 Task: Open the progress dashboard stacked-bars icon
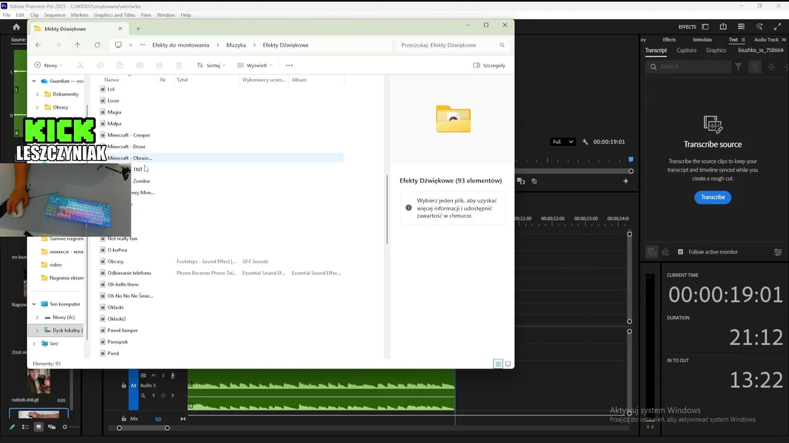click(741, 27)
